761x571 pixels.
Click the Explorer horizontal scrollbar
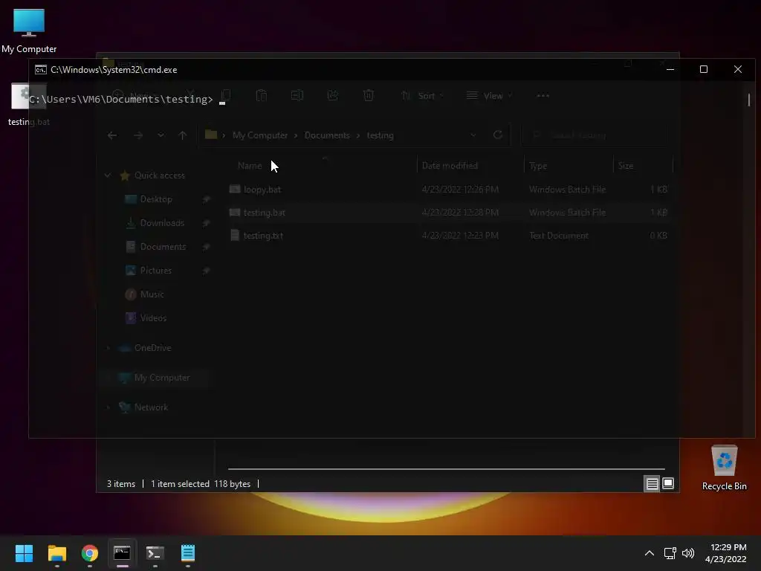point(446,469)
